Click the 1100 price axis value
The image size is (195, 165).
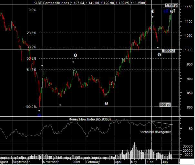(189, 22)
